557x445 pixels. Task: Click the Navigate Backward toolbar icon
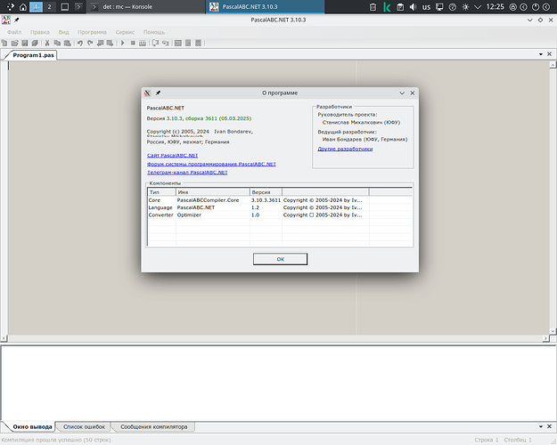tap(100, 43)
